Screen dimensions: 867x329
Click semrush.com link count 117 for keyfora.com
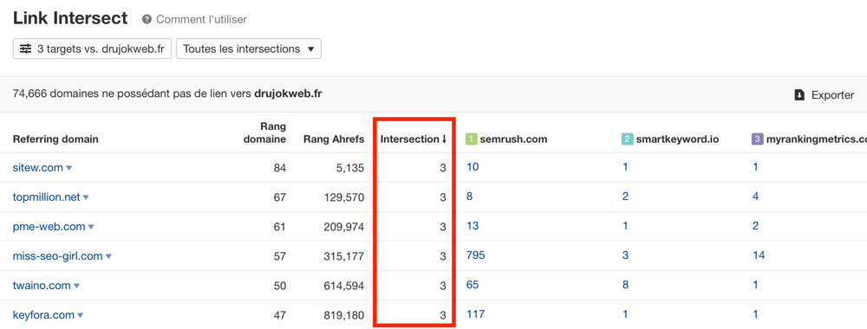coord(475,314)
